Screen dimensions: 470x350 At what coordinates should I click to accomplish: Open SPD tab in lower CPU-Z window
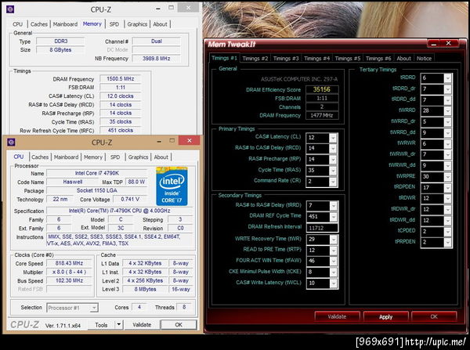point(115,157)
